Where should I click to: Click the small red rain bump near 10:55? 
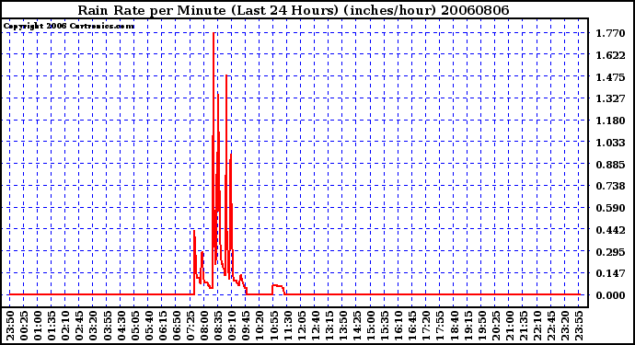279,289
